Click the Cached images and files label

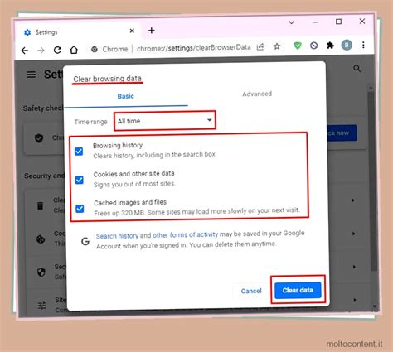[x=130, y=203]
